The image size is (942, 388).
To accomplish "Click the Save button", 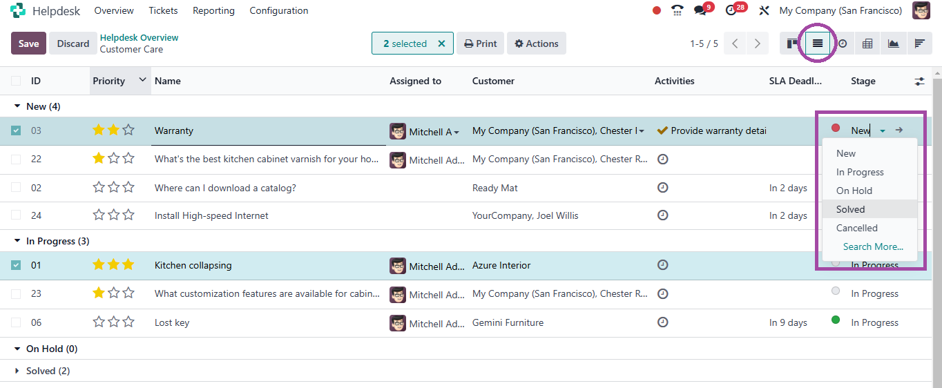I will pyautogui.click(x=28, y=43).
